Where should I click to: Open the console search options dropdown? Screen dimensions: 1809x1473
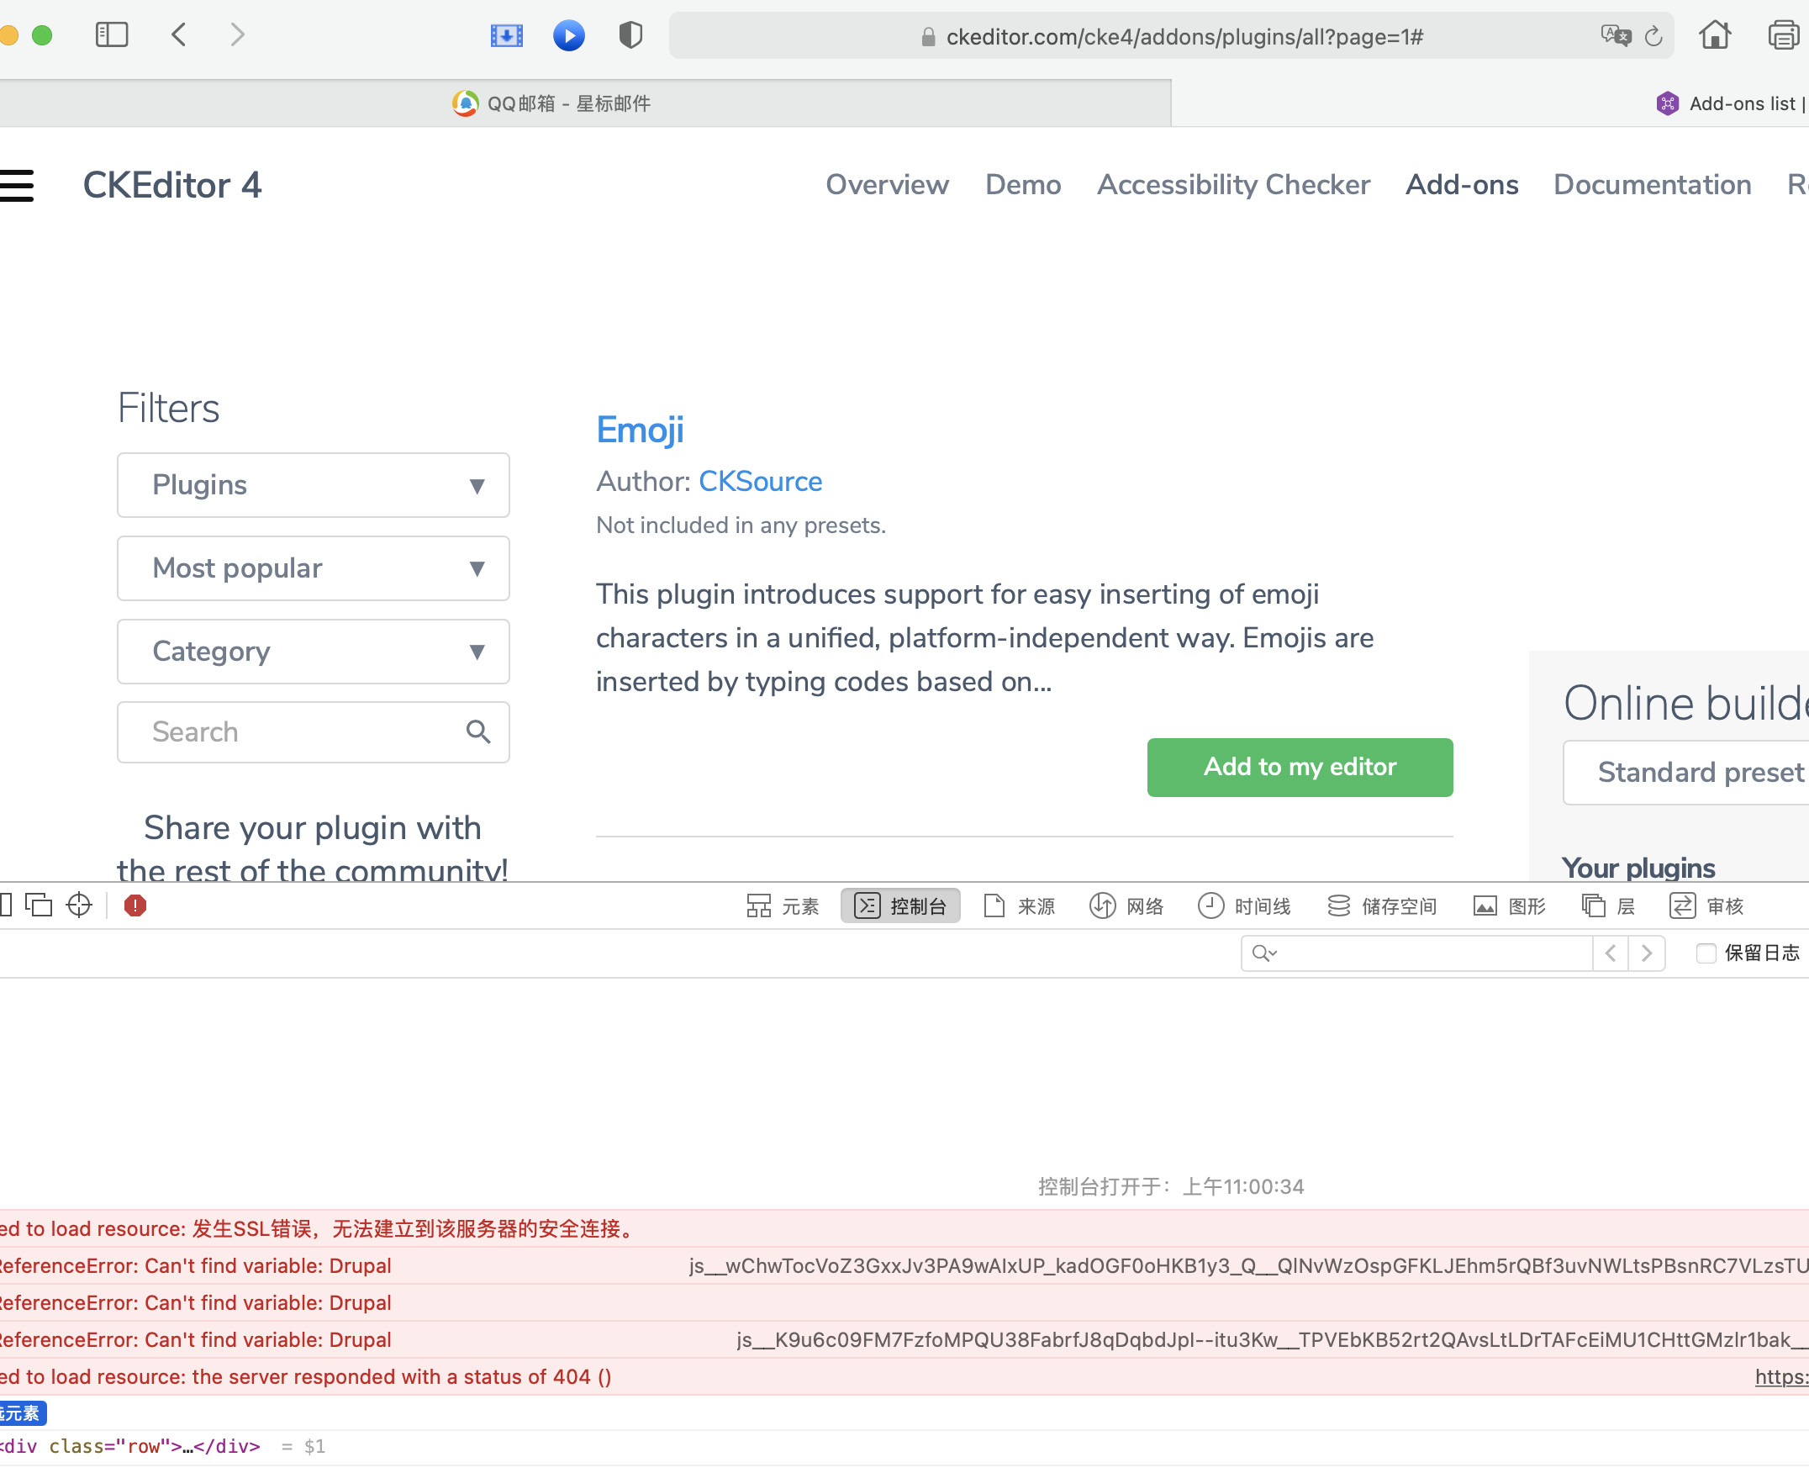[1264, 953]
